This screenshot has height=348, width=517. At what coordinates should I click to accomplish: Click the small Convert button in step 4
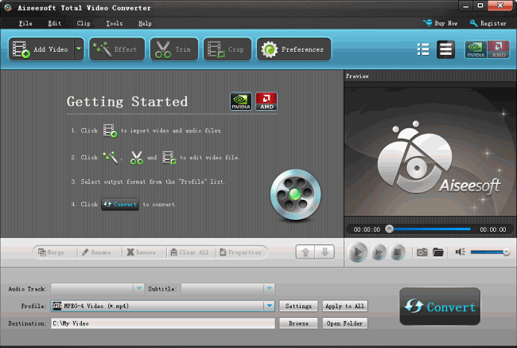120,205
